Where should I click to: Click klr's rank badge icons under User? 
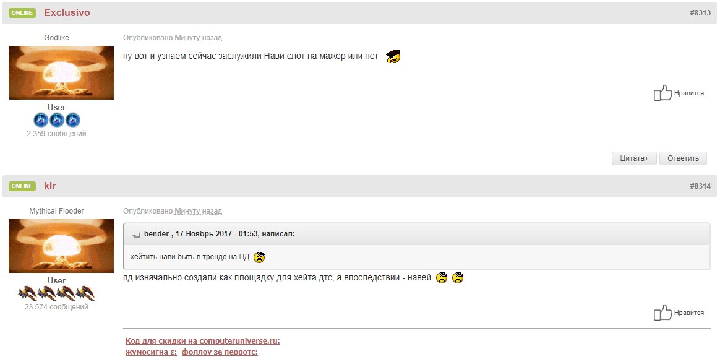click(x=56, y=293)
